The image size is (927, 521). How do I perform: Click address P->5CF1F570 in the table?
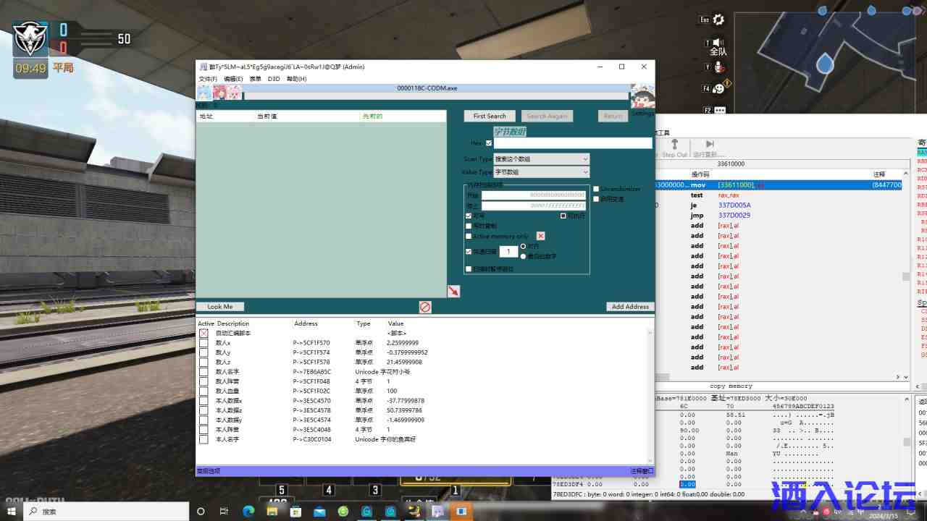(311, 343)
